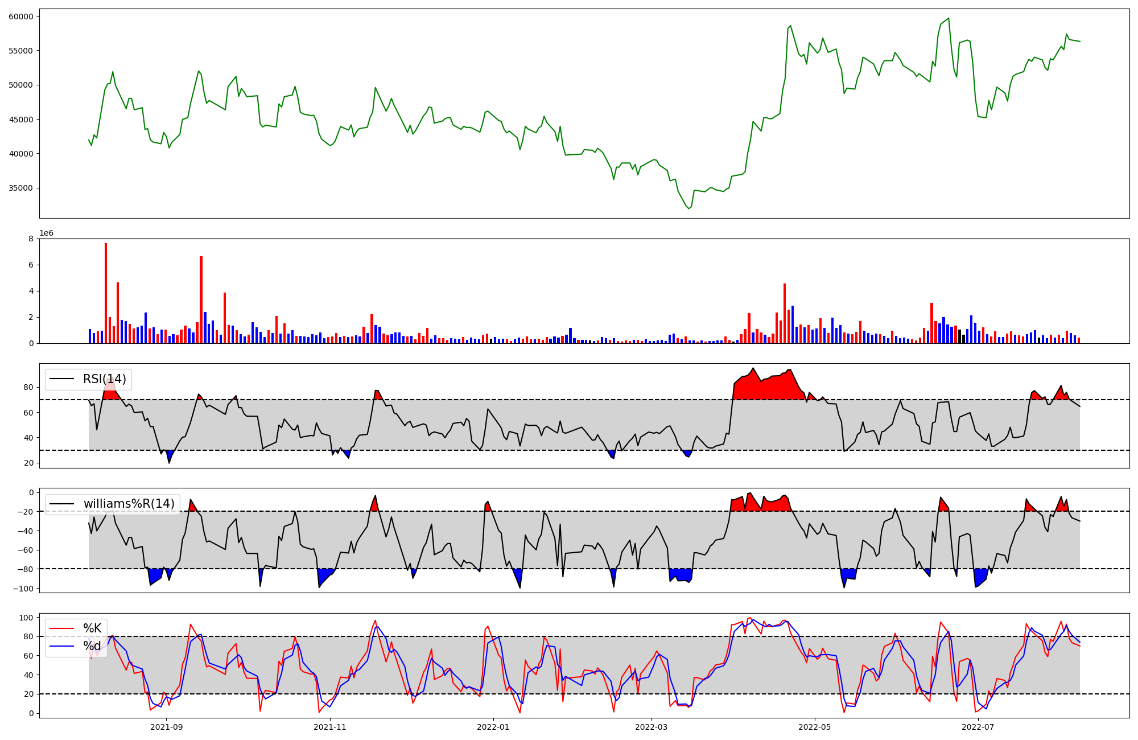This screenshot has width=1138, height=740.
Task: Click the 2022-01 x-axis date label
Action: (493, 727)
